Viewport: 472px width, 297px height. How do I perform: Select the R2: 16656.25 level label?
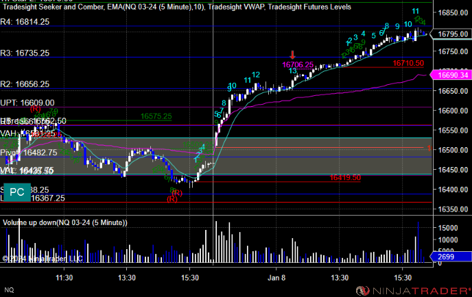[x=25, y=84]
